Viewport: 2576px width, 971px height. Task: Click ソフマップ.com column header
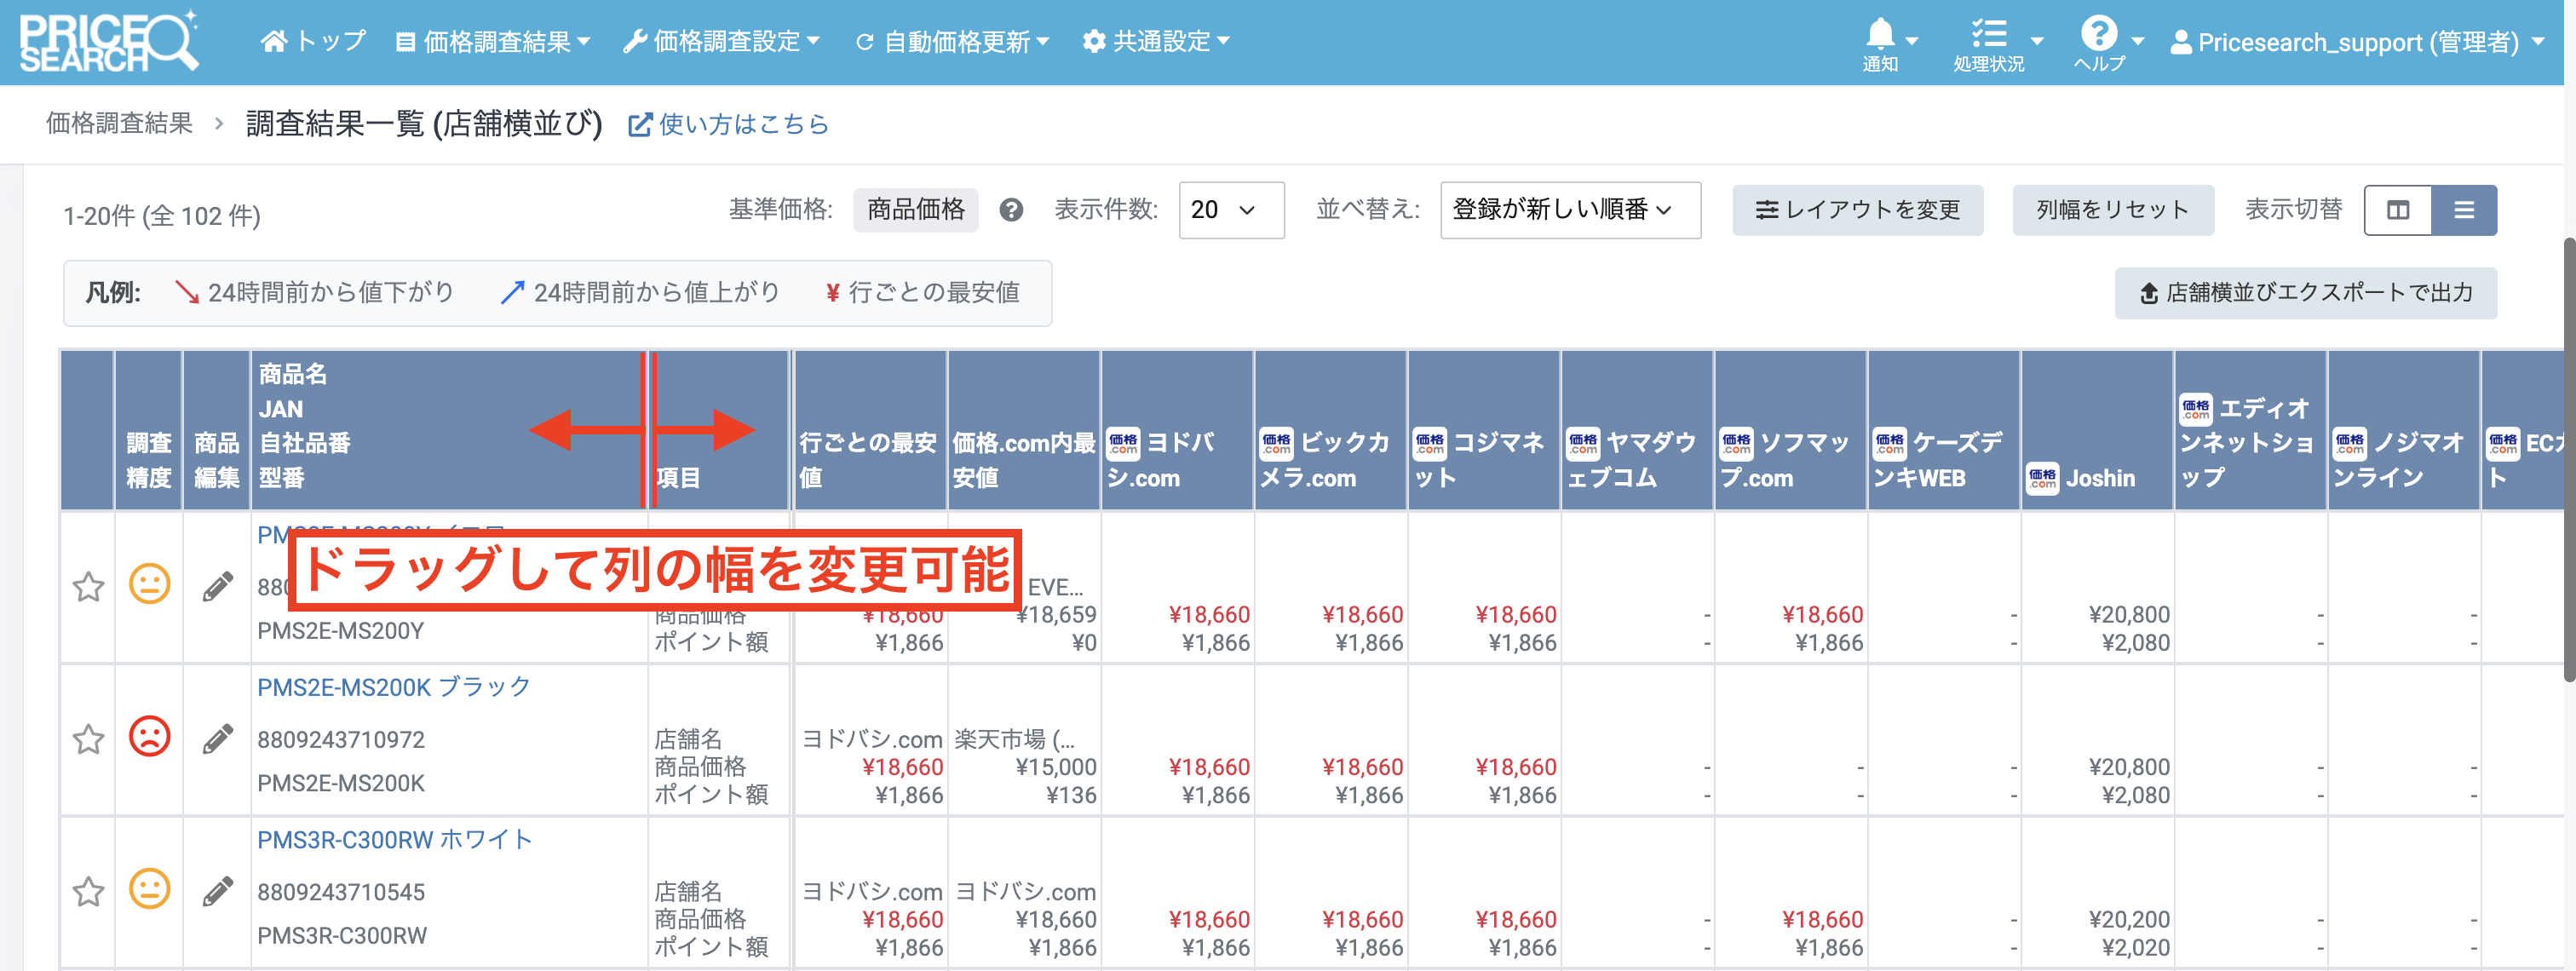pyautogui.click(x=1790, y=431)
